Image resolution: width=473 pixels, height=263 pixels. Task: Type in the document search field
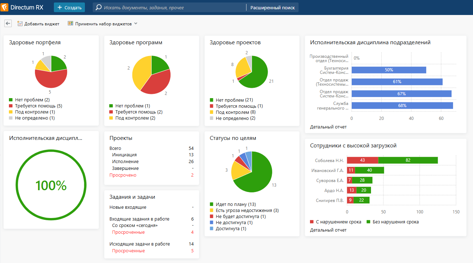171,7
